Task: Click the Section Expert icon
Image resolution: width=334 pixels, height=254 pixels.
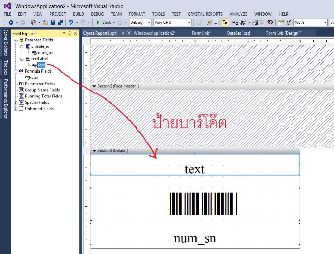Action: [x=280, y=22]
